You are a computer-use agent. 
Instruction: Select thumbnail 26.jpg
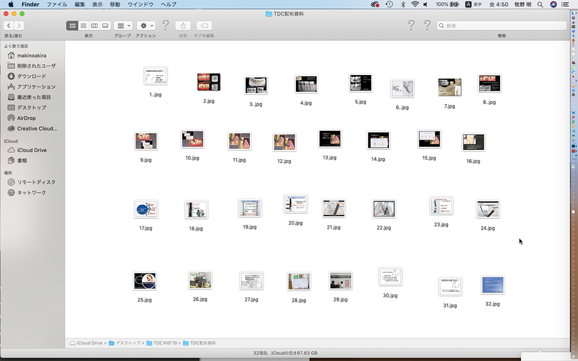(x=200, y=280)
